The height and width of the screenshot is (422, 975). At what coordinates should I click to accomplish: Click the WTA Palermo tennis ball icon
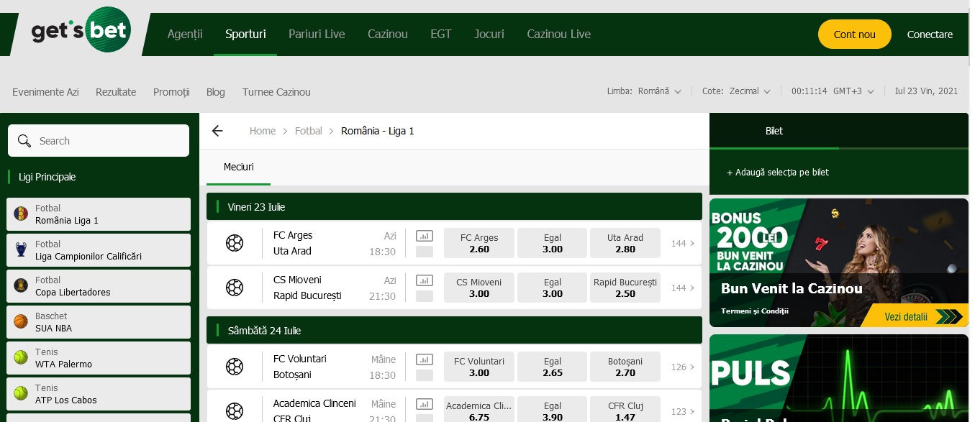(x=21, y=357)
